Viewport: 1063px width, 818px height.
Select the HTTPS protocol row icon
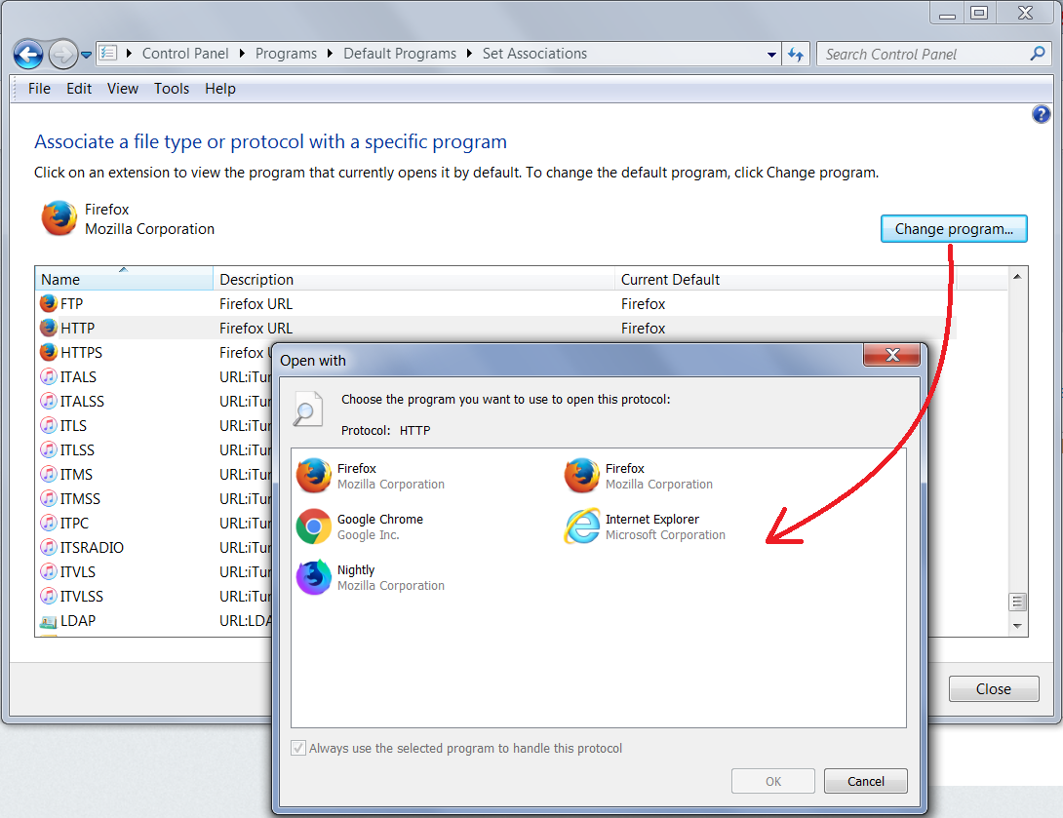pos(49,352)
